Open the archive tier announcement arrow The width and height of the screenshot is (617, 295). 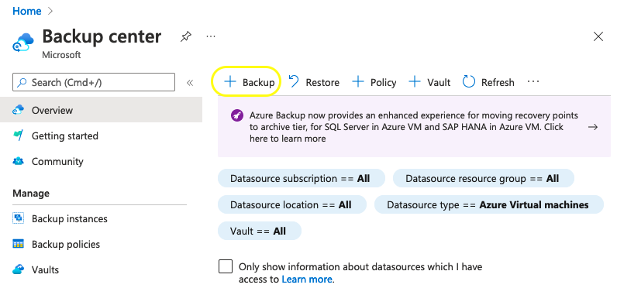(593, 127)
